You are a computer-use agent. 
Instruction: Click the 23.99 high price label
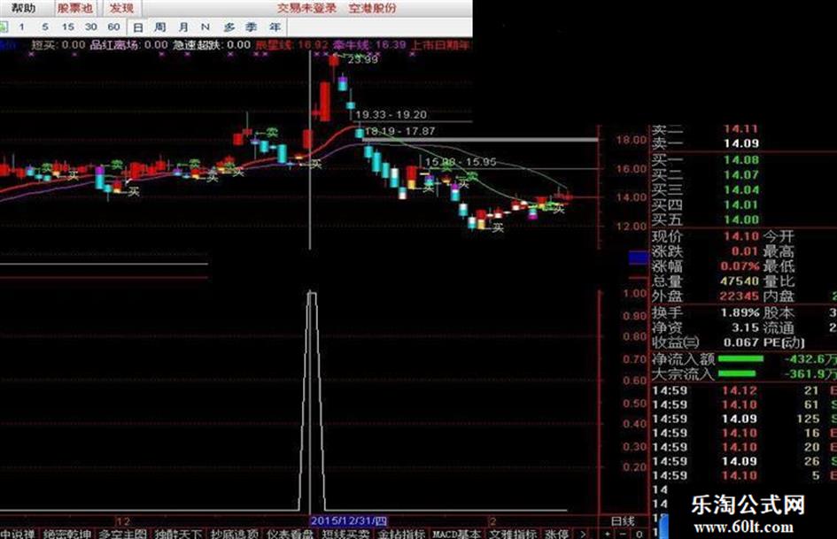click(x=362, y=59)
